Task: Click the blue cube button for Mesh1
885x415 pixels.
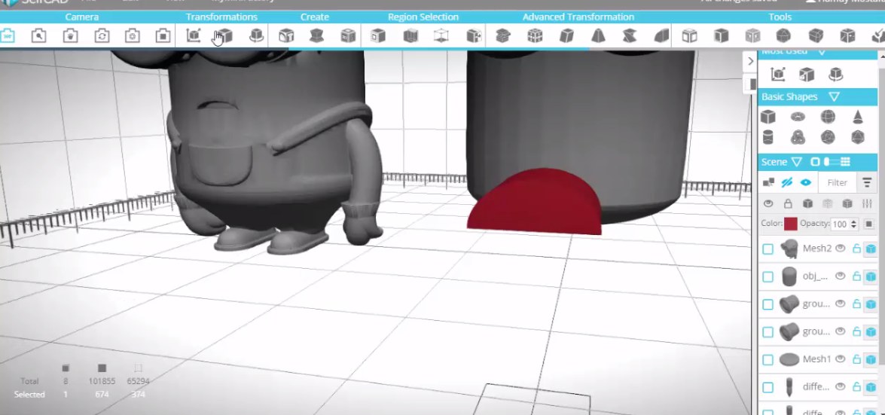Action: [x=871, y=359]
